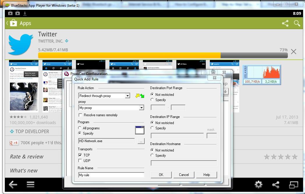Close the Quick Add Rule dialog
Viewport: 305px width, 194px height.
click(214, 78)
